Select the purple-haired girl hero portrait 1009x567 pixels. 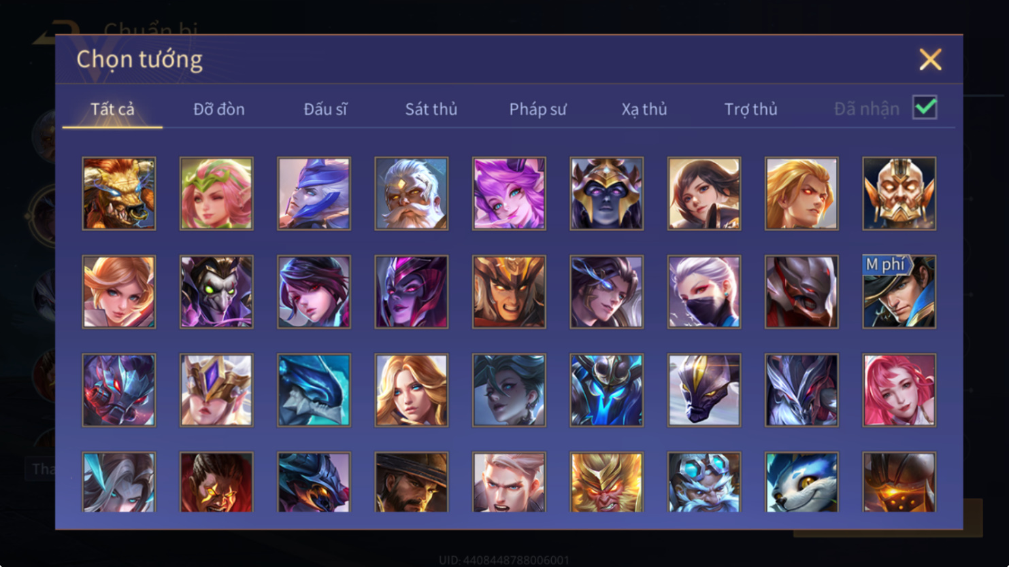point(509,194)
